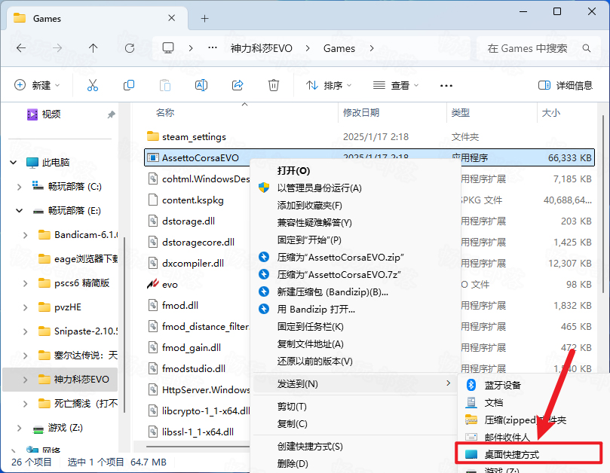The width and height of the screenshot is (610, 473).
Task: Open the 查看 view dropdown
Action: pos(396,85)
